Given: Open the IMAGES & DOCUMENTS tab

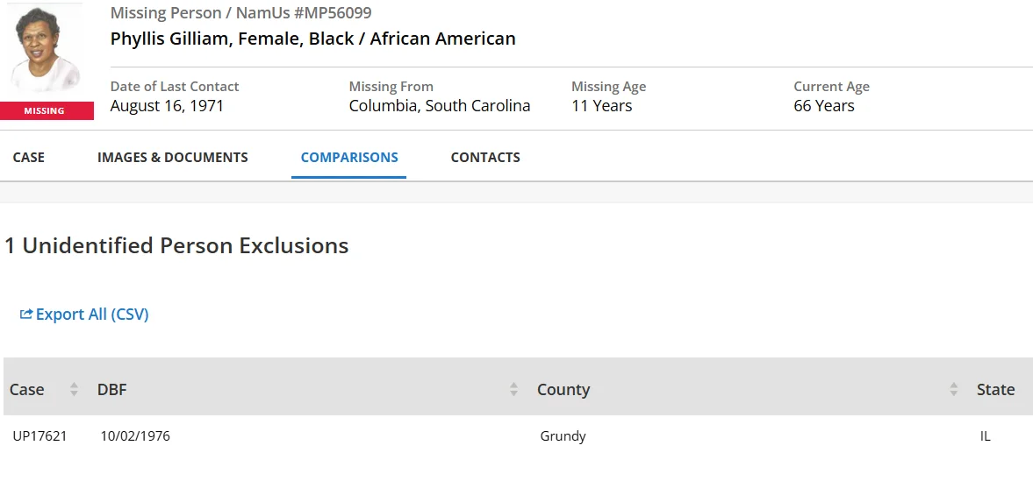Looking at the screenshot, I should 173,158.
